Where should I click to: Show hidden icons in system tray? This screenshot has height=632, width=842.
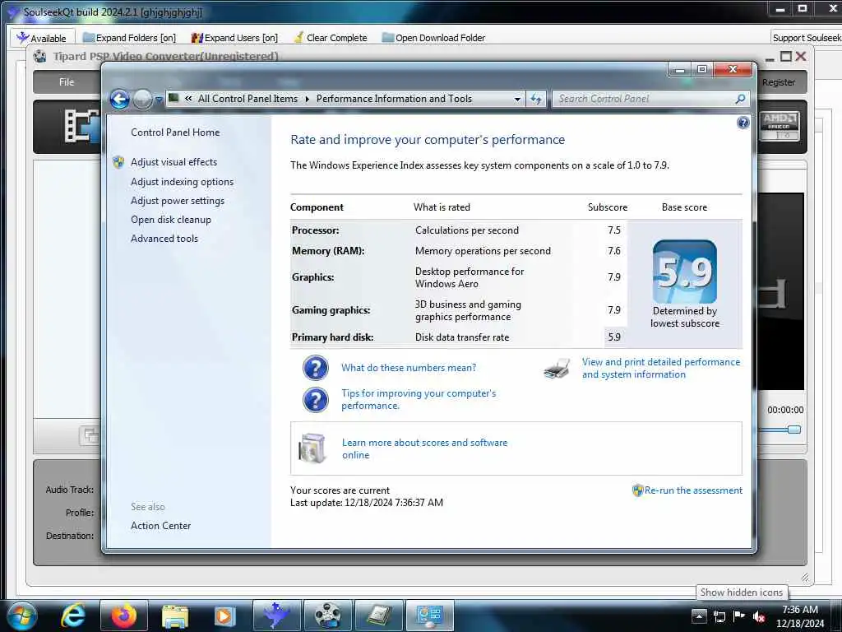[x=699, y=616]
